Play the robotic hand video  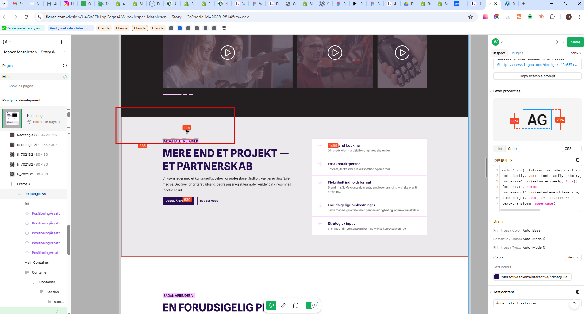tap(402, 53)
